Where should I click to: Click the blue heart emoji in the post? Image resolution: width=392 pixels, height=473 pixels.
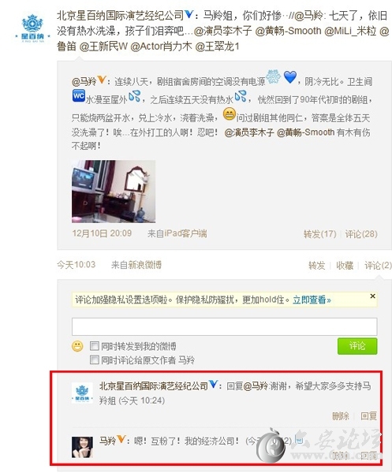click(x=290, y=77)
